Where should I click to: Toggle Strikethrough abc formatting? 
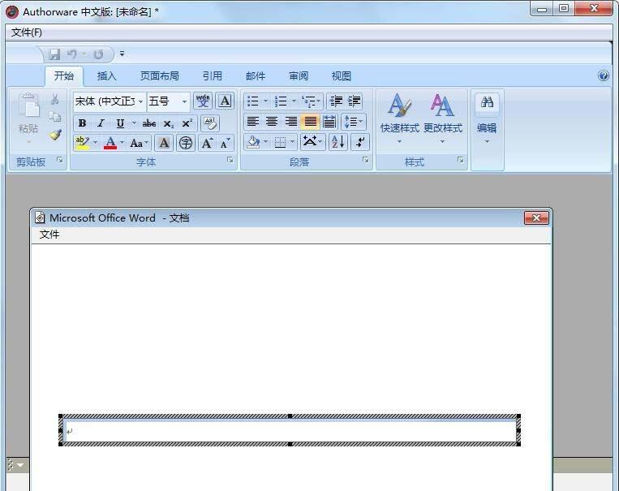[148, 123]
